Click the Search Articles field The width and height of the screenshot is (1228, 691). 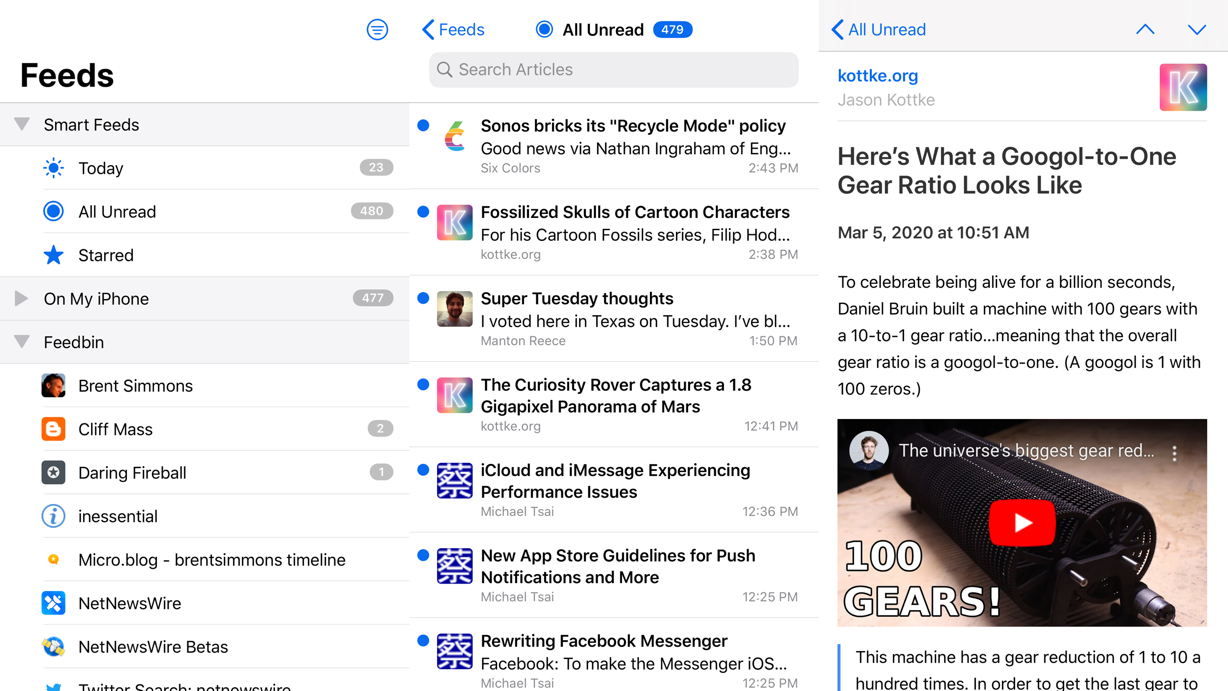click(x=614, y=70)
